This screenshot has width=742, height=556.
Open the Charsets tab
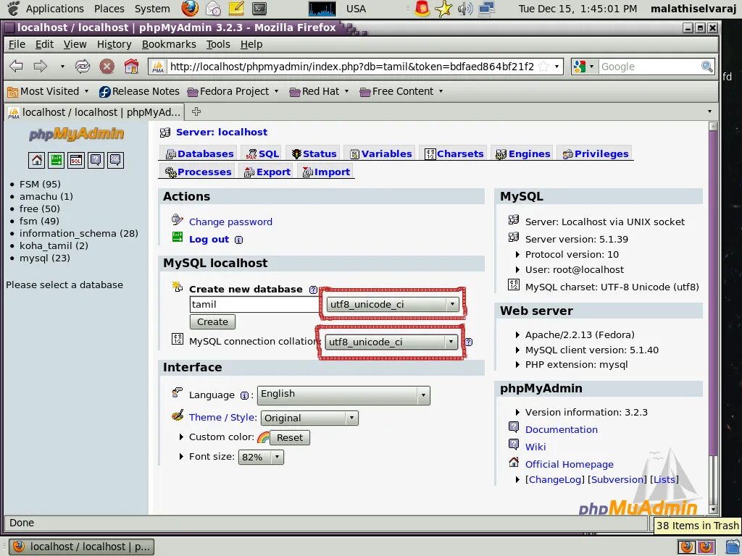click(454, 153)
